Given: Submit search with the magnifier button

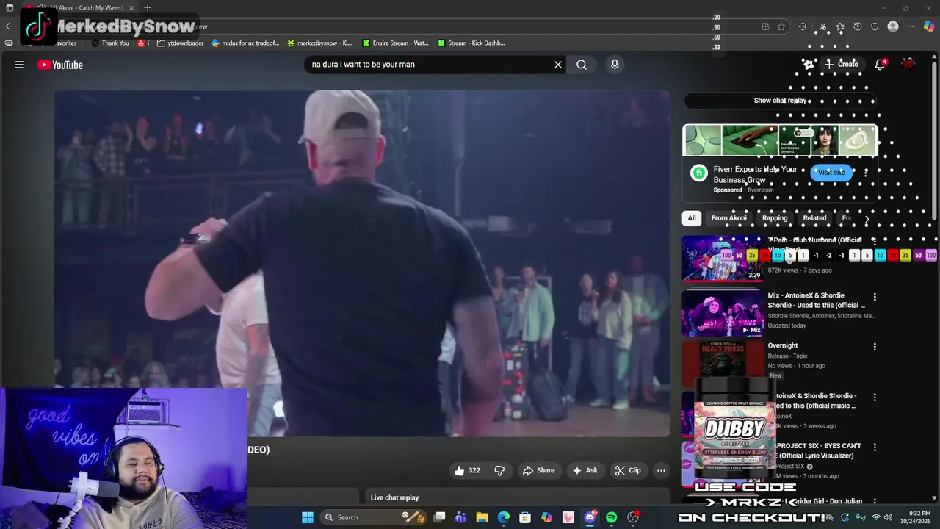Looking at the screenshot, I should point(582,65).
